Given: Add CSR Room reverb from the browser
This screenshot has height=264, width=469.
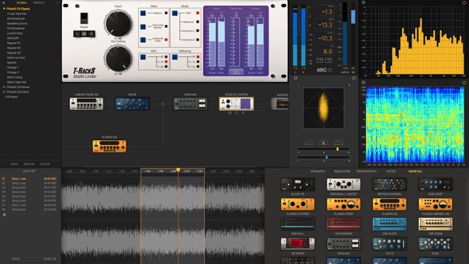Looking at the screenshot, I should pos(435,224).
